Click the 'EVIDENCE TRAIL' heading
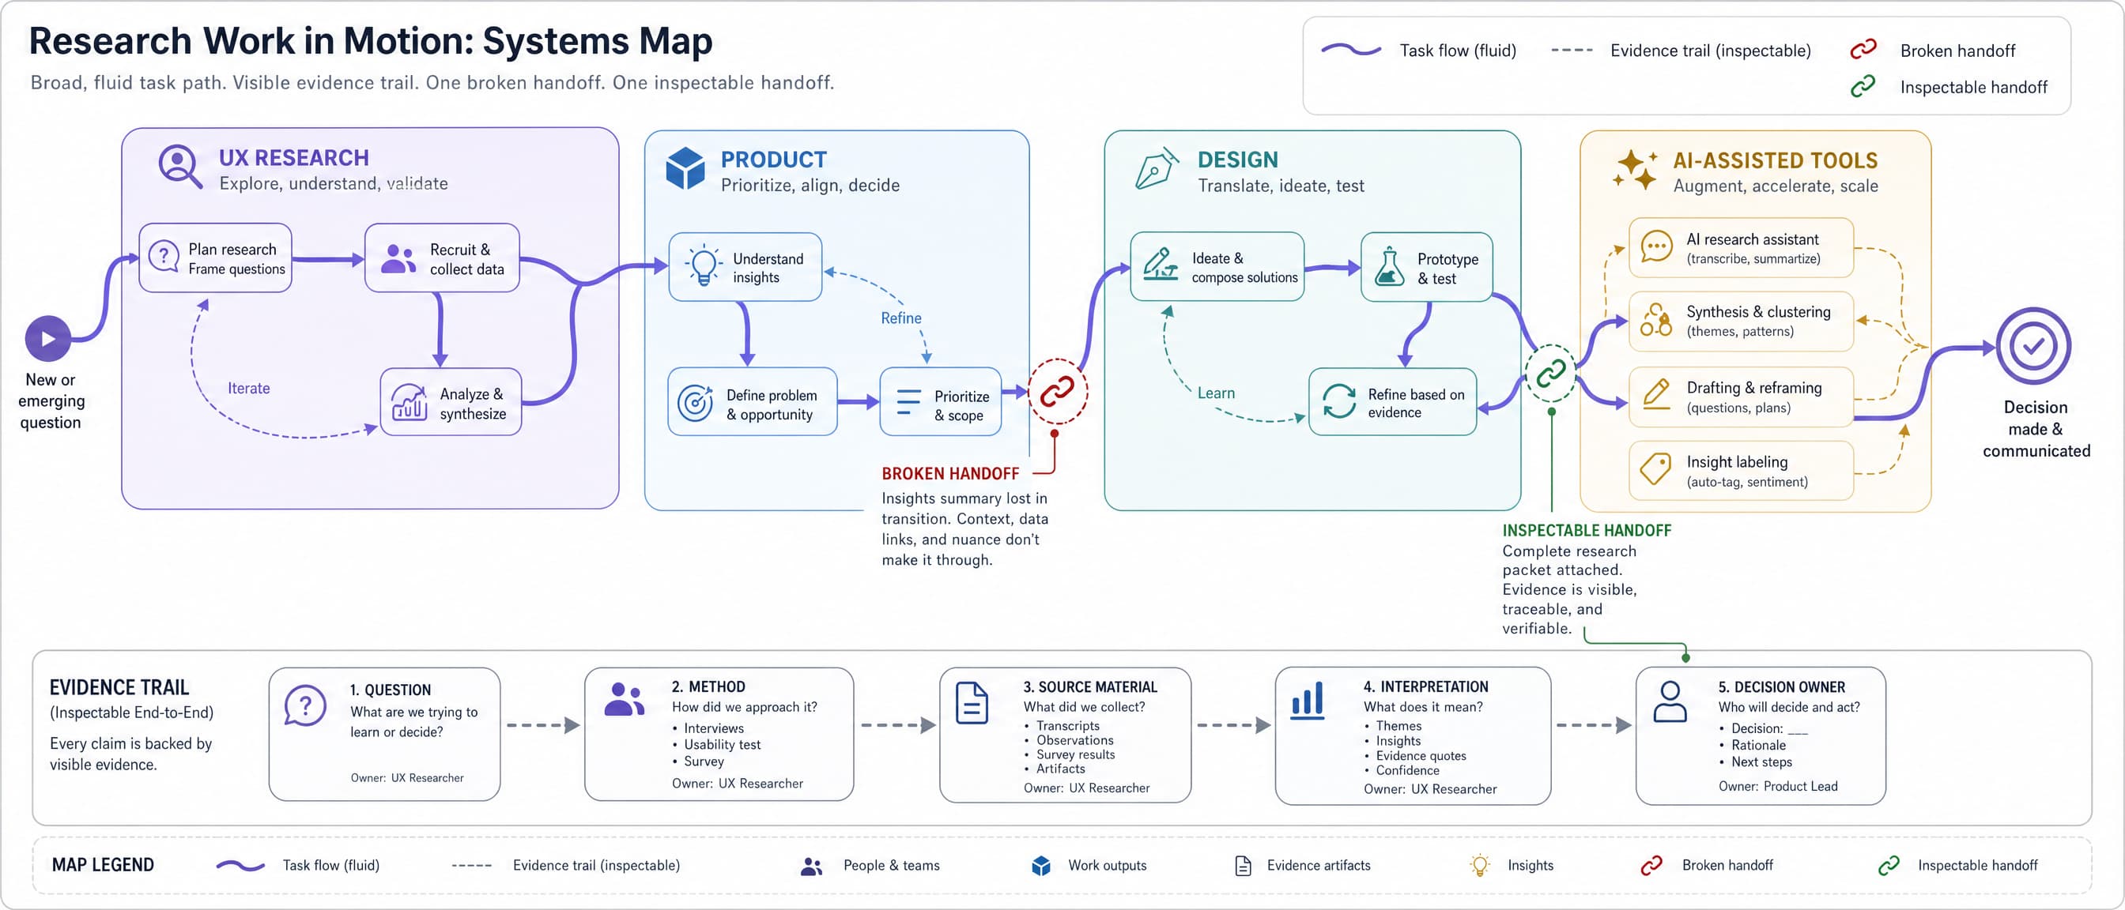 click(119, 687)
